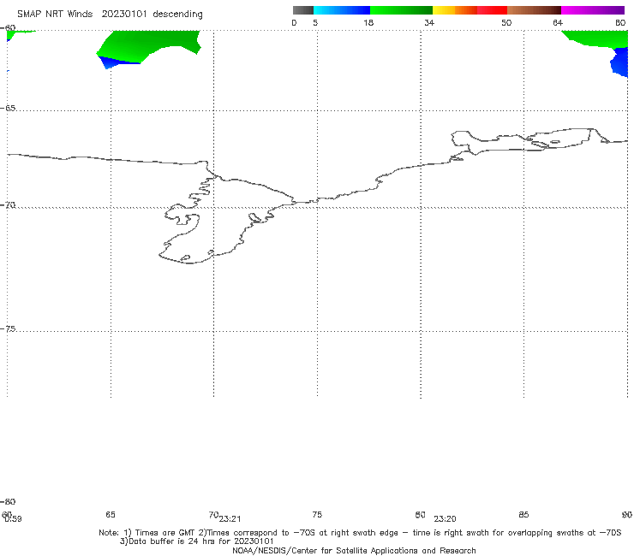634x556 pixels.
Task: Click the longitude label '85' on bottom axis
Action: (523, 514)
